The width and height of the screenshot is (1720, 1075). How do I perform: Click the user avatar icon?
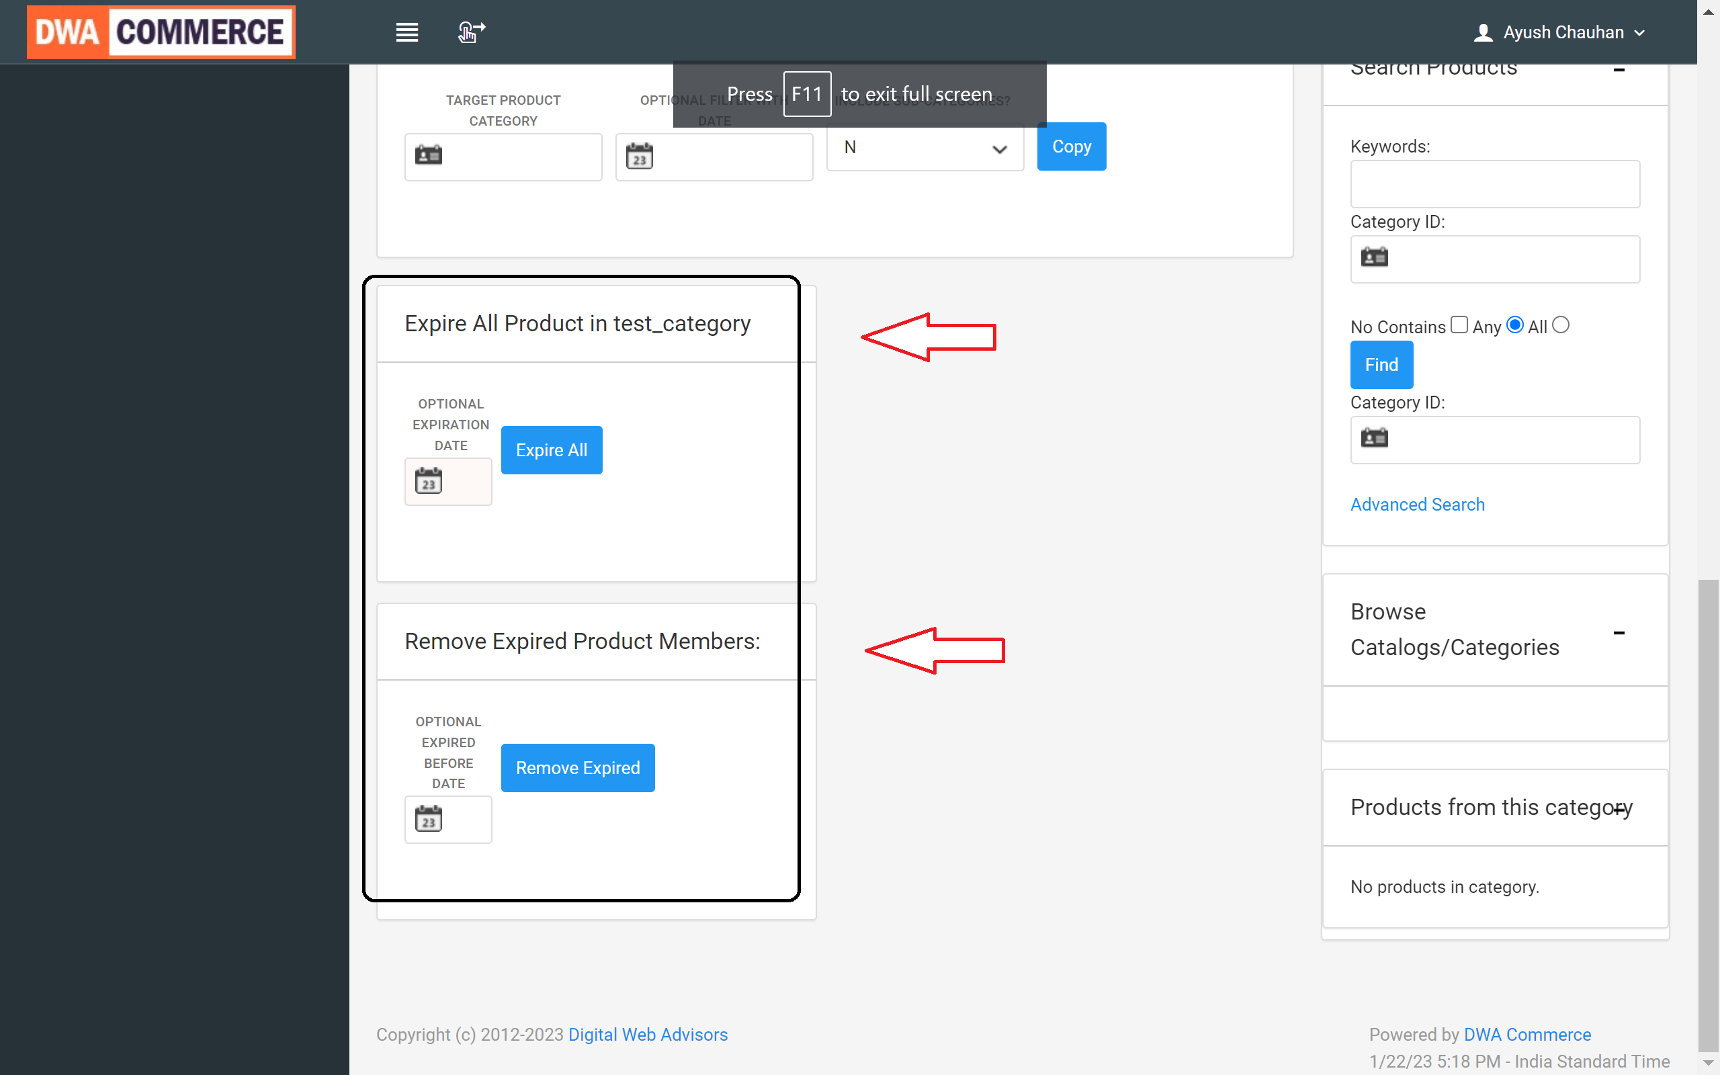pos(1483,33)
